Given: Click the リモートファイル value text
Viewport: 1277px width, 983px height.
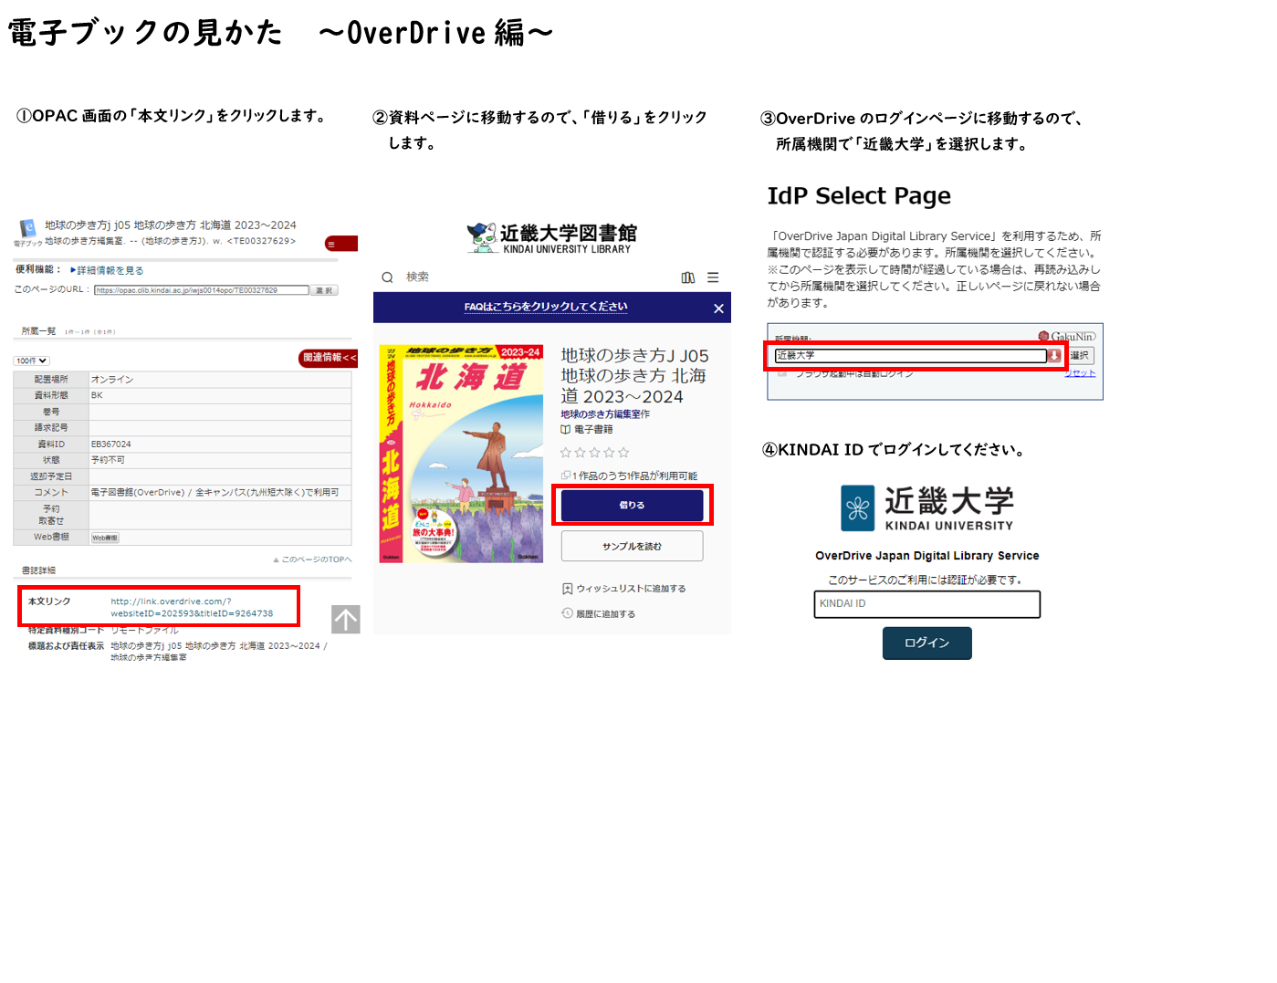Looking at the screenshot, I should 144,630.
